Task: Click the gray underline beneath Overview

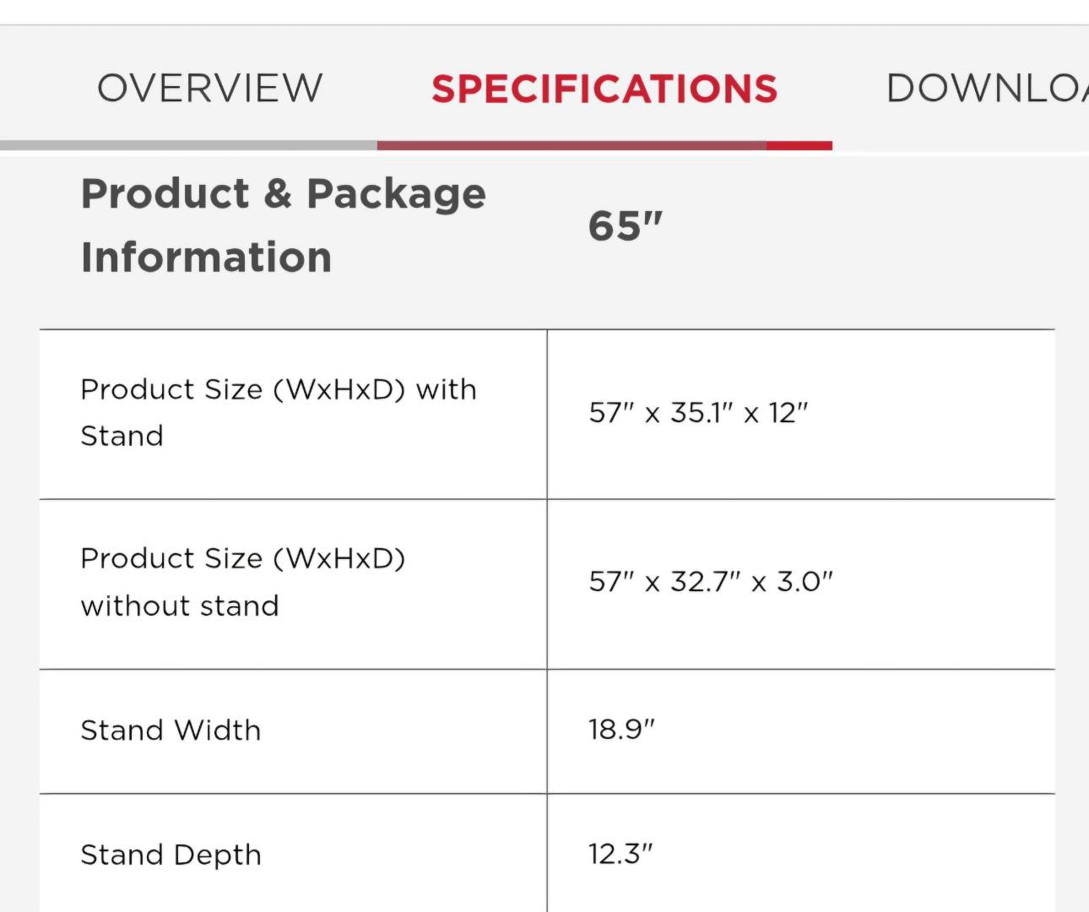Action: [188, 145]
